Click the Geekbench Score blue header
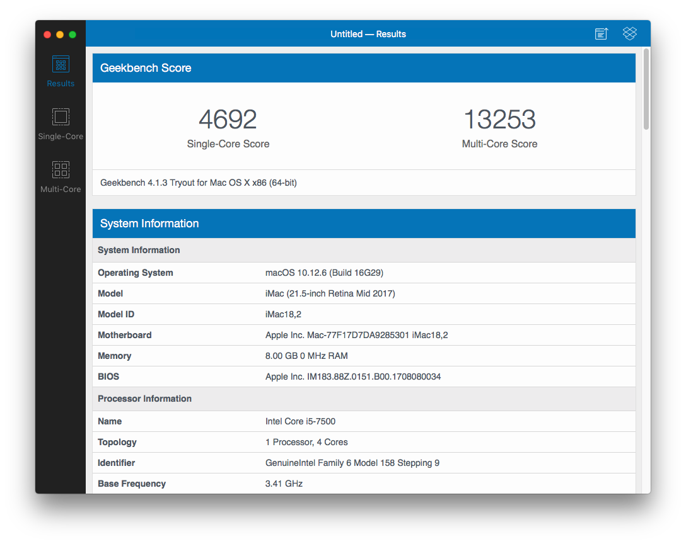This screenshot has width=686, height=544. click(364, 68)
